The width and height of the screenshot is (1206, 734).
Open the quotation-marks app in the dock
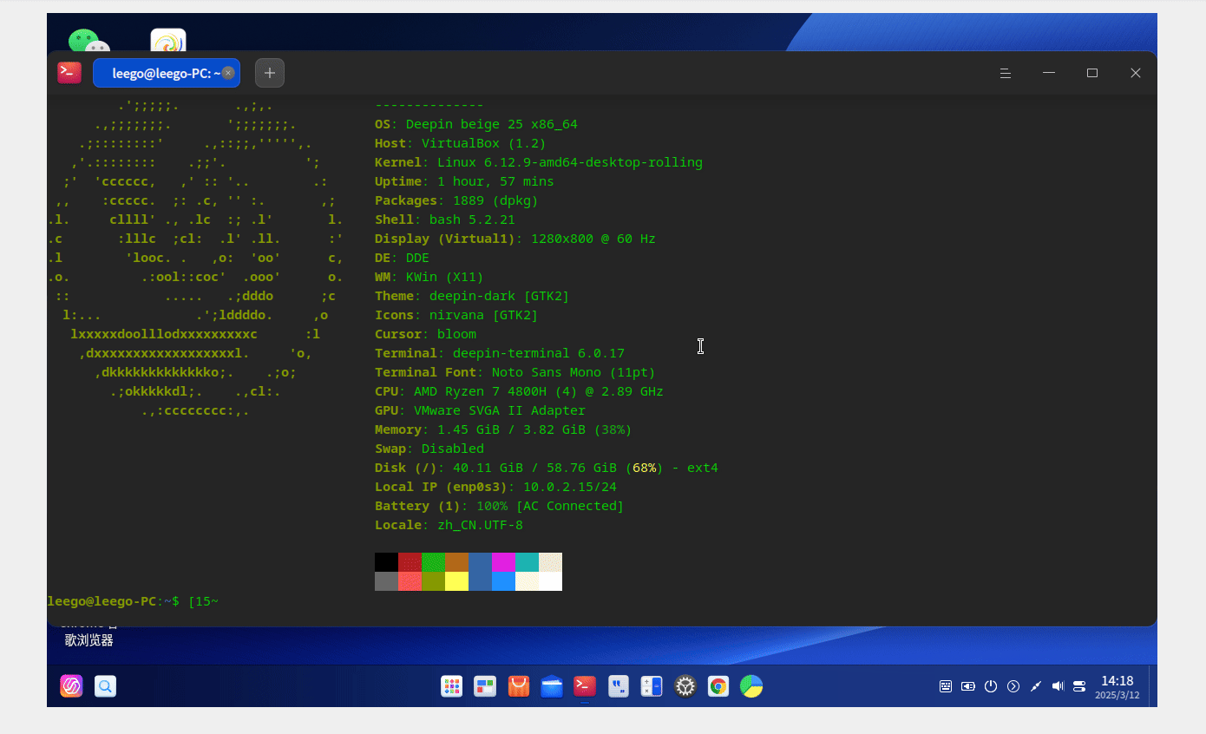pos(619,686)
